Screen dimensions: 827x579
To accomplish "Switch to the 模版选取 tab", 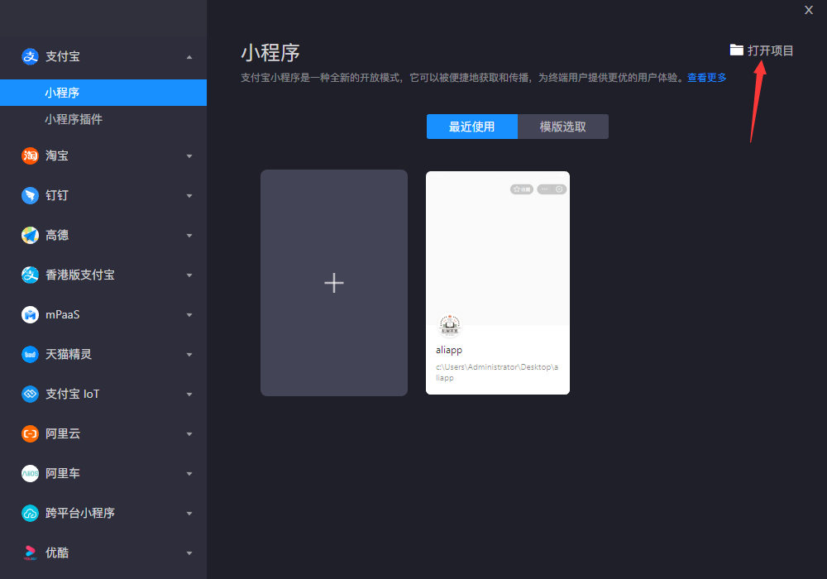I will (562, 127).
